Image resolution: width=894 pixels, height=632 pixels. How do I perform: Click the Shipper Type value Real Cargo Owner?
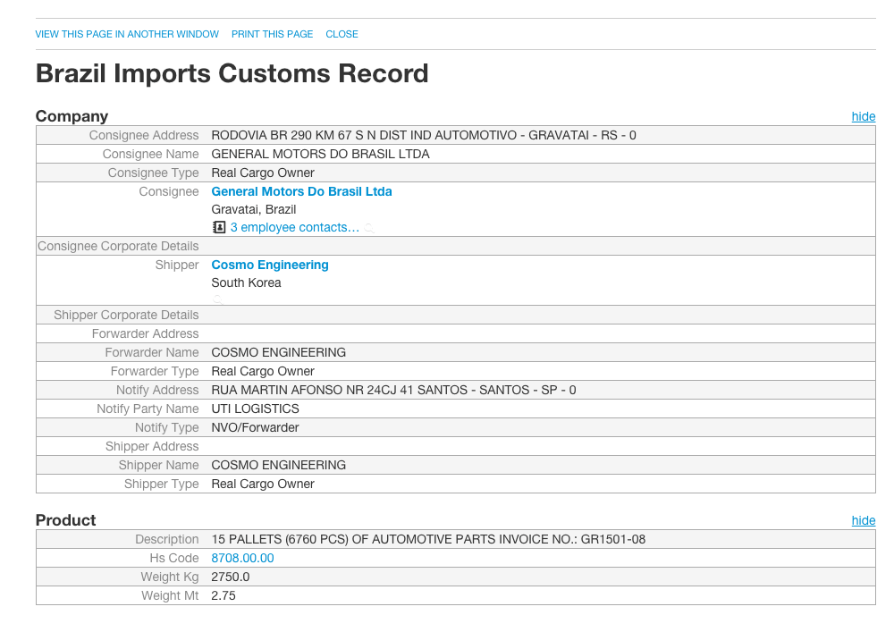pos(263,485)
